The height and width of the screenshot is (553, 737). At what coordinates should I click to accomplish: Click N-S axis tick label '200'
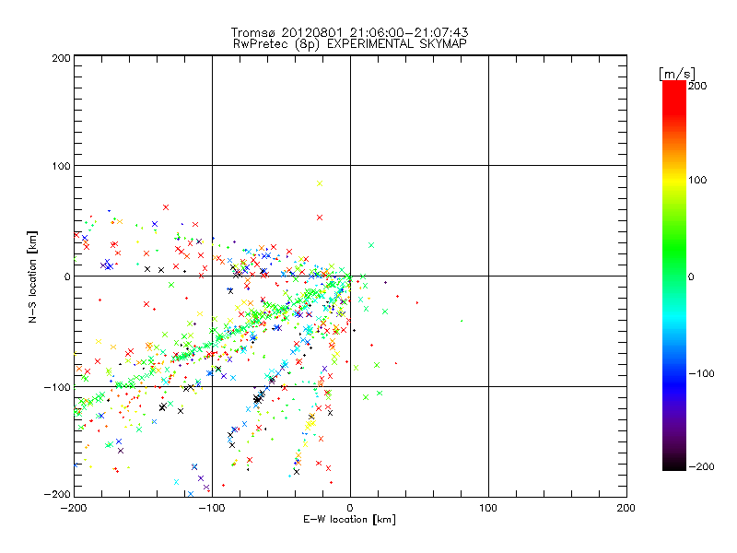click(x=61, y=58)
